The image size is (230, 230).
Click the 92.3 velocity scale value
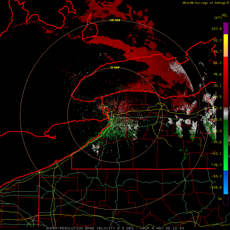[217, 40]
